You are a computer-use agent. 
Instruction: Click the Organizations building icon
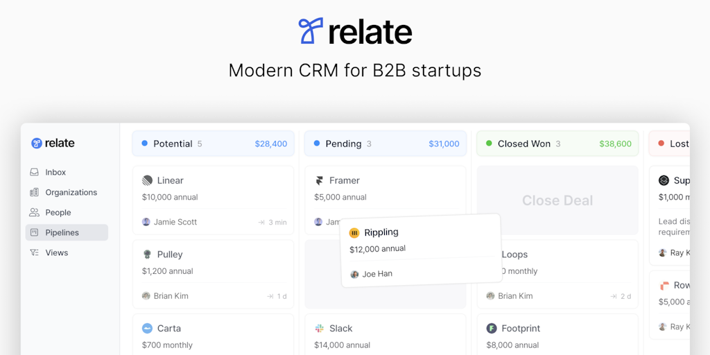[34, 192]
